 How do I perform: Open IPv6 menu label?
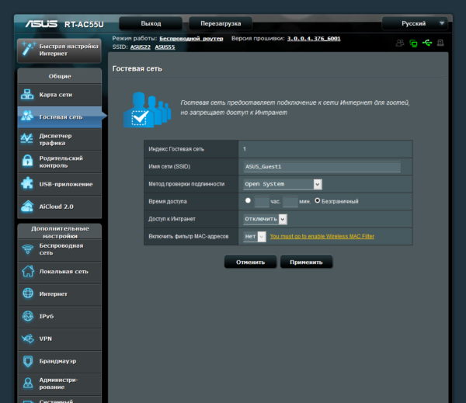point(47,316)
